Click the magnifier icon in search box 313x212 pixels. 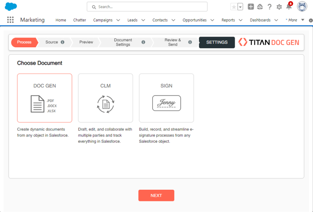click(94, 7)
